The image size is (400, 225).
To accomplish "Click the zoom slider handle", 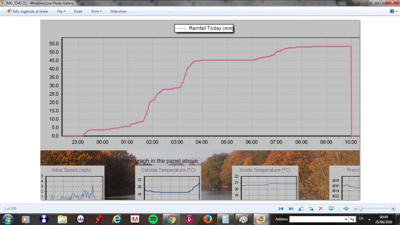I will (x=360, y=209).
